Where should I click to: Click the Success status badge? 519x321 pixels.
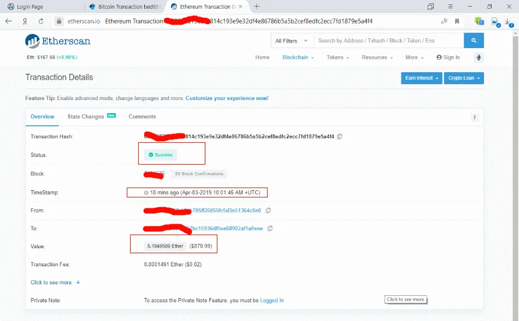161,155
